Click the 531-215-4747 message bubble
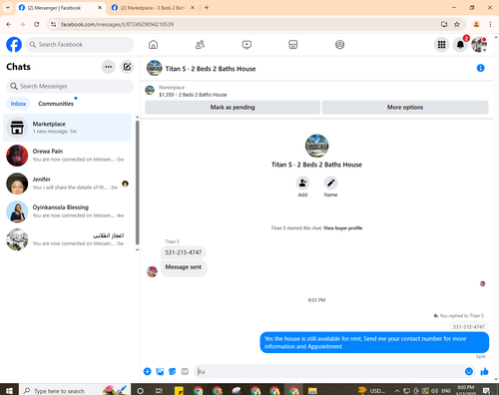Viewport: 499px width, 395px height. click(184, 252)
